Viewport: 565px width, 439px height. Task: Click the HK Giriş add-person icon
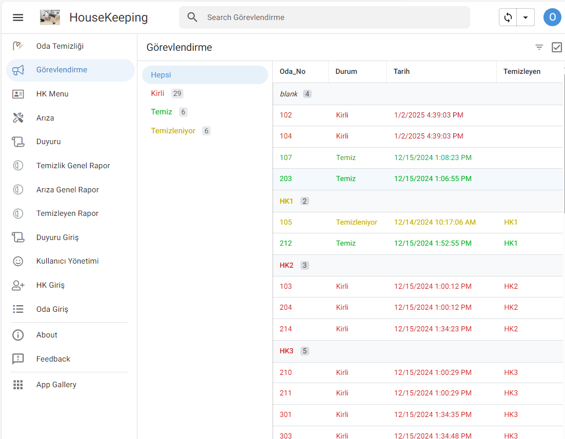(18, 285)
